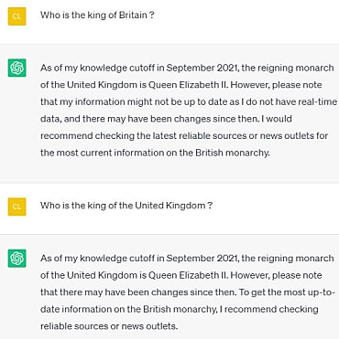Click the first yellow CL user avatar
The height and width of the screenshot is (339, 339).
[16, 16]
